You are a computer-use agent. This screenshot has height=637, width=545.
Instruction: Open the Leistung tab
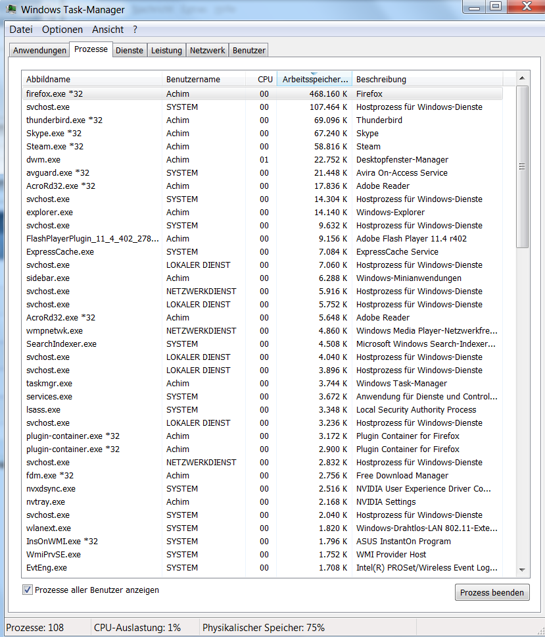[166, 51]
